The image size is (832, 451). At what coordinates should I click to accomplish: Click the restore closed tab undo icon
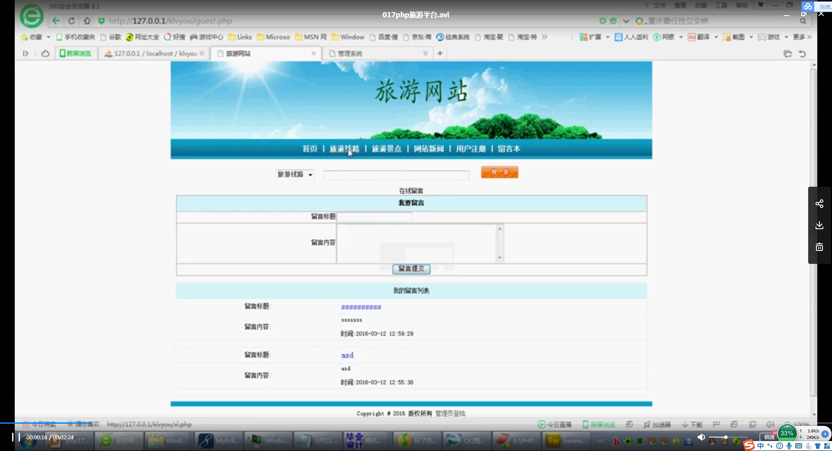point(802,54)
